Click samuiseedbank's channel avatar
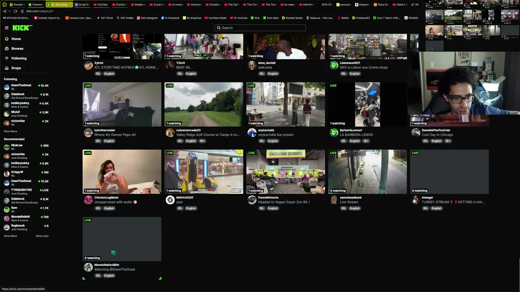Viewport: 520px width, 292px height. pyautogui.click(x=334, y=200)
